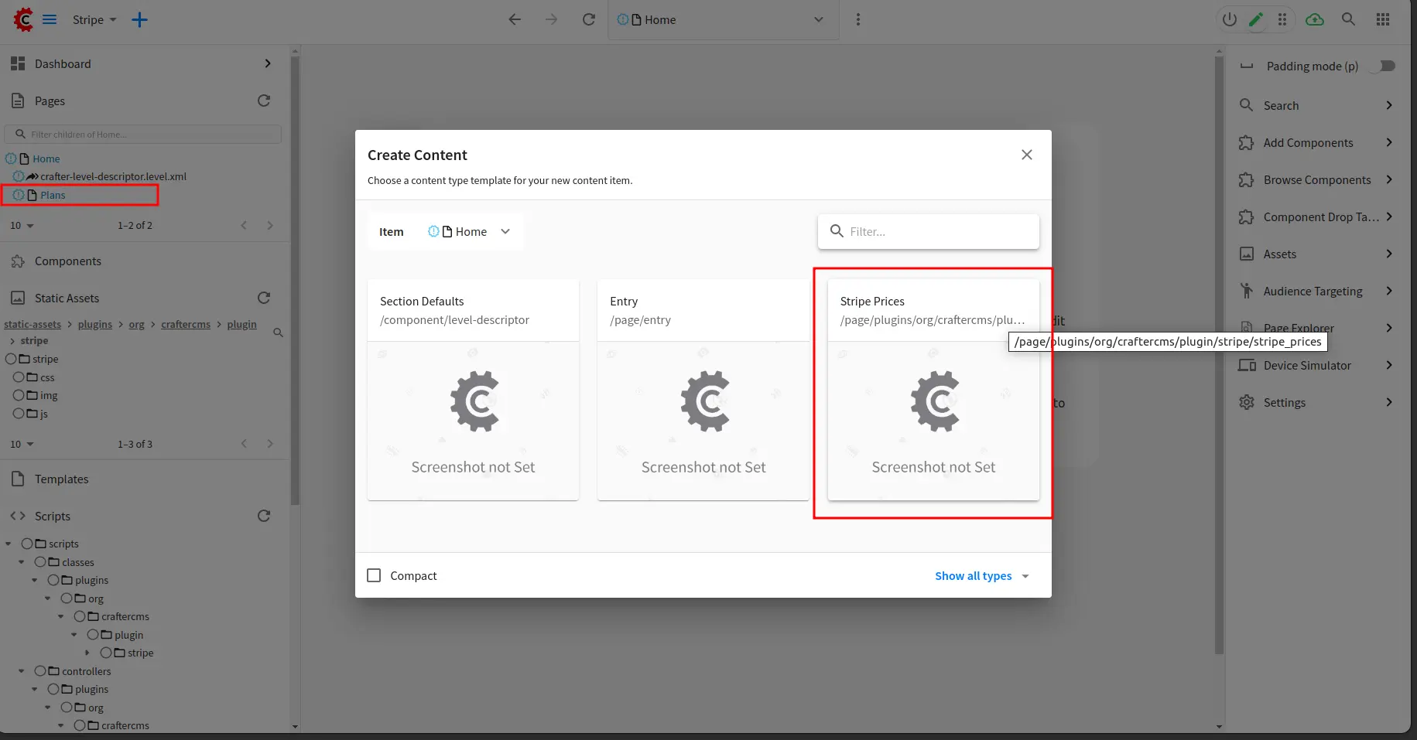
Task: Enable the Compact checkbox
Action: [375, 575]
